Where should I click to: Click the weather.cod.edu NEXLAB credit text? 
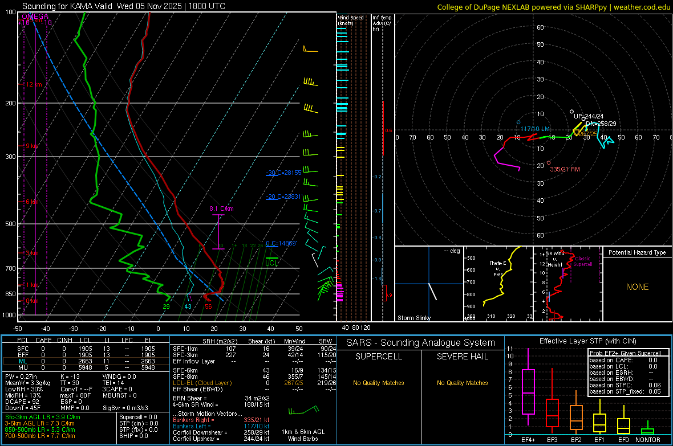tap(554, 7)
